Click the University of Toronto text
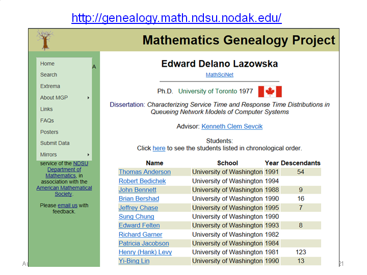 coord(207,91)
